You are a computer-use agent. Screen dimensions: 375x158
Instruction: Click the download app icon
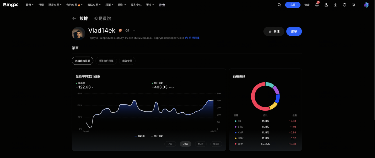click(335, 5)
